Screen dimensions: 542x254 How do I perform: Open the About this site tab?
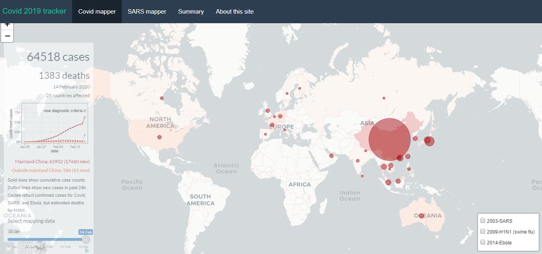[x=234, y=12]
